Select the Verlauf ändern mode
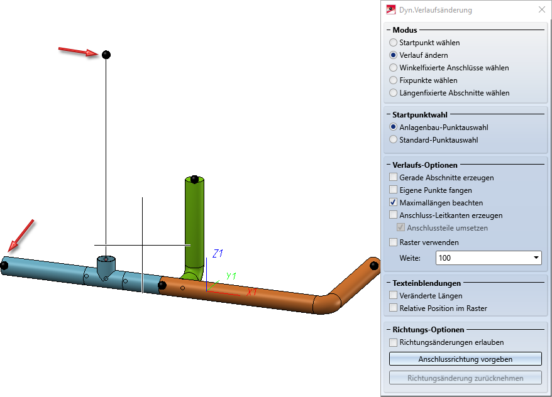The width and height of the screenshot is (552, 397). coord(393,55)
